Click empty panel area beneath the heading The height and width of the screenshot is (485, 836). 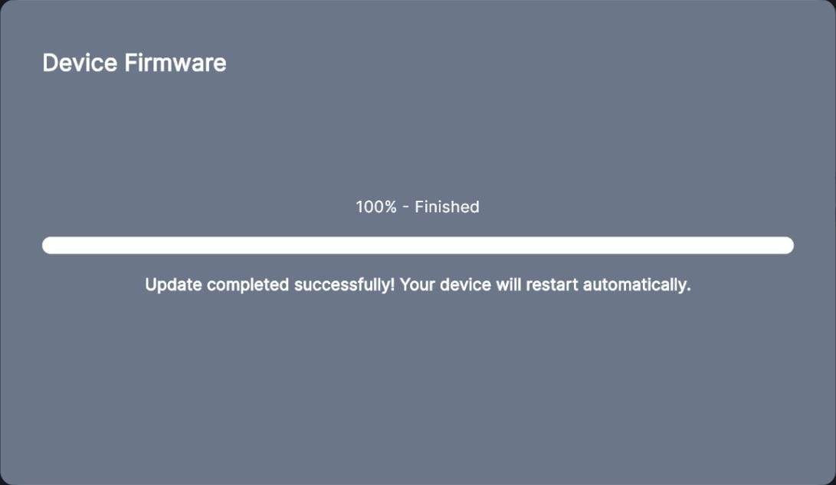tap(418, 133)
